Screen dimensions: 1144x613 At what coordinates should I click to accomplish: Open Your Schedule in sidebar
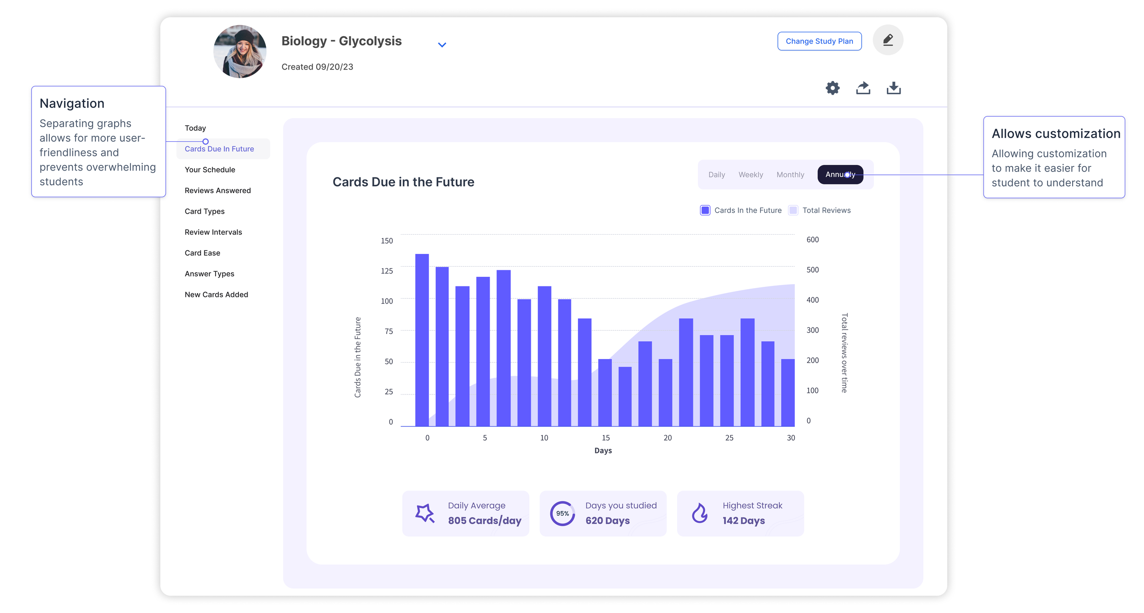click(210, 170)
